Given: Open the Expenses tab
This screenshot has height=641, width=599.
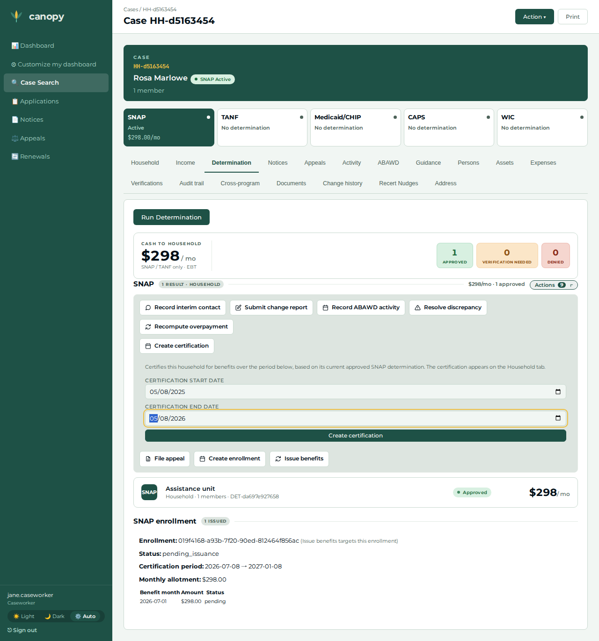Looking at the screenshot, I should pos(543,163).
